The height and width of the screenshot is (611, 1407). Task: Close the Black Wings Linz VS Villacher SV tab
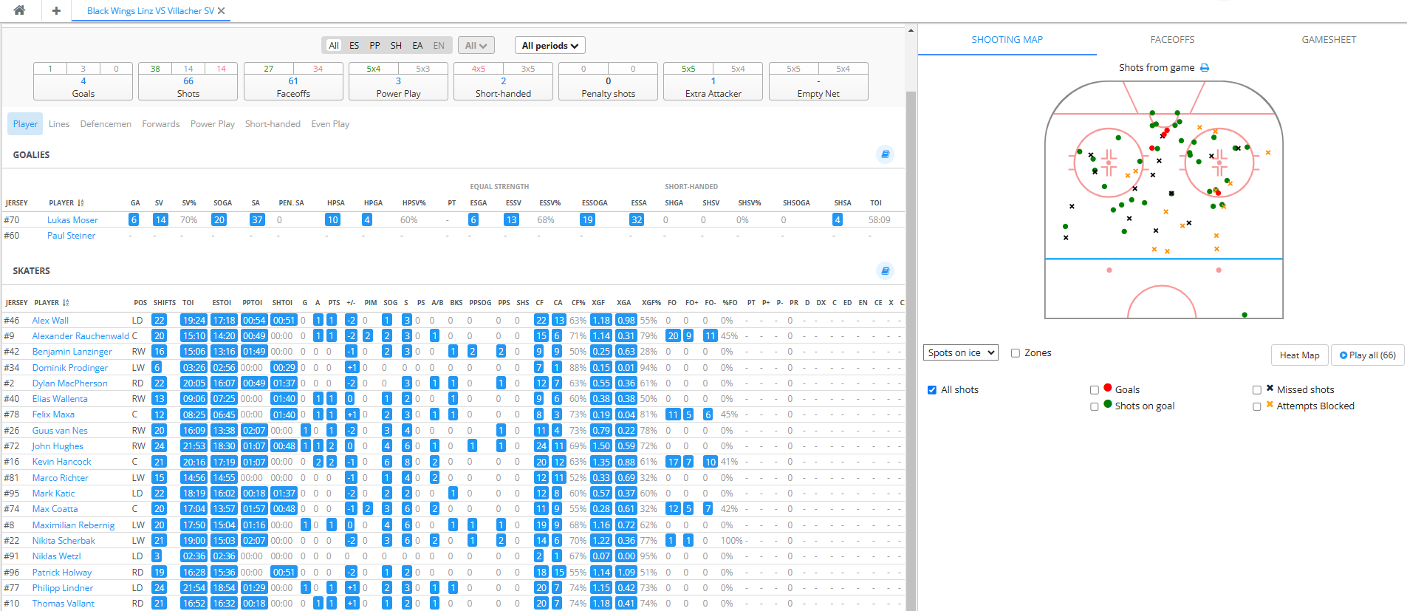click(222, 11)
